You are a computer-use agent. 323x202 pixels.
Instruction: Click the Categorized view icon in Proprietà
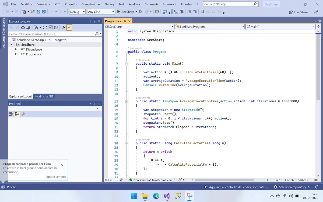(x=11, y=114)
